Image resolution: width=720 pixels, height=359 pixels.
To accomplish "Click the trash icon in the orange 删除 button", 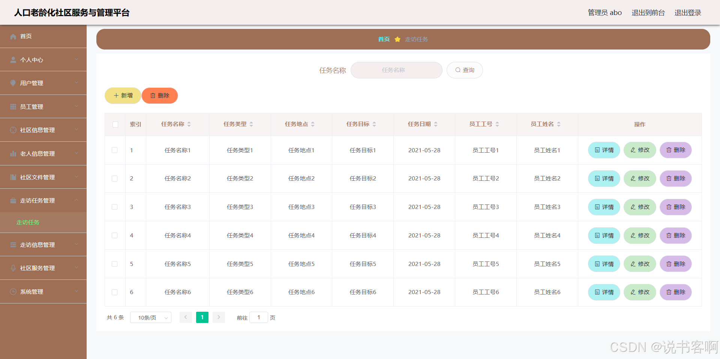I will point(153,96).
